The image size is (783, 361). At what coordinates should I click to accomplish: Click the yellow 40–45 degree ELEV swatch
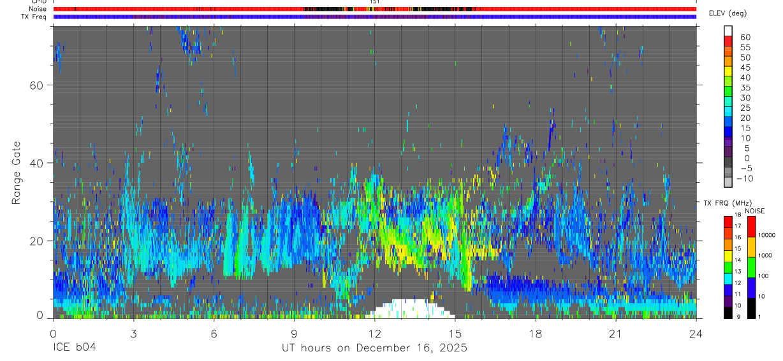(x=728, y=72)
